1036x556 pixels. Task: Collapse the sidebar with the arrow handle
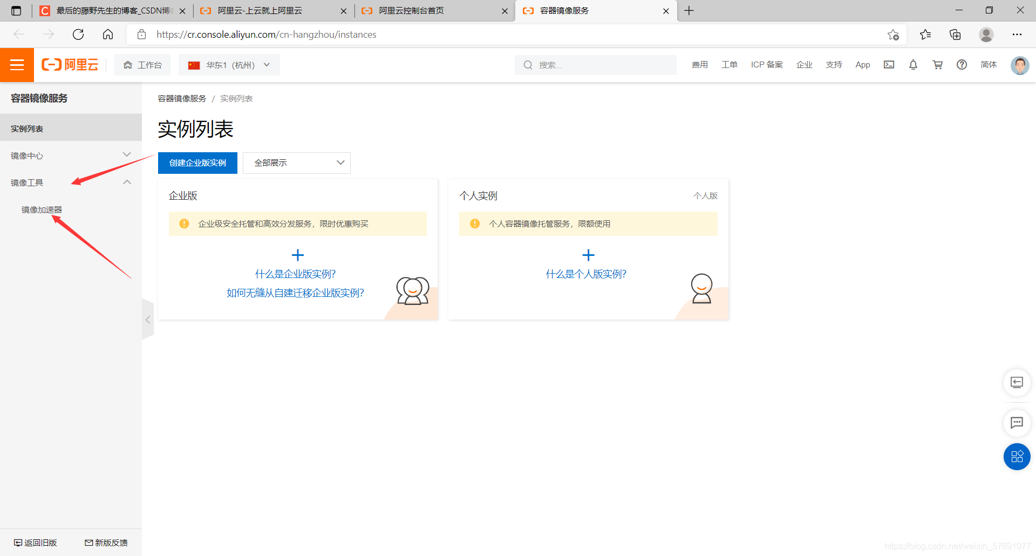148,320
